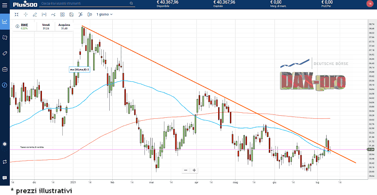
Task: Open the bracketed indicator chart tool
Action: [x=44, y=14]
